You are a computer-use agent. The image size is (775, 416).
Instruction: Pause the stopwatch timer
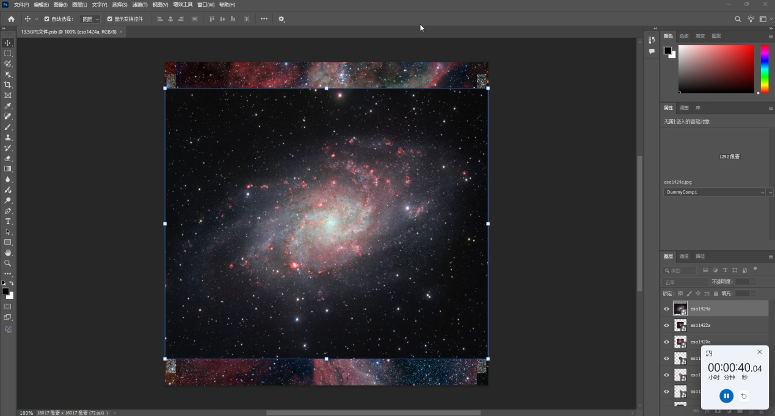(726, 396)
